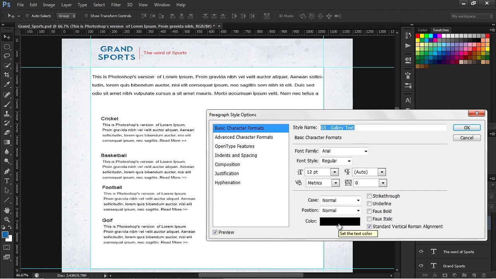Enable the Strikethrough checkbox

[369, 196]
